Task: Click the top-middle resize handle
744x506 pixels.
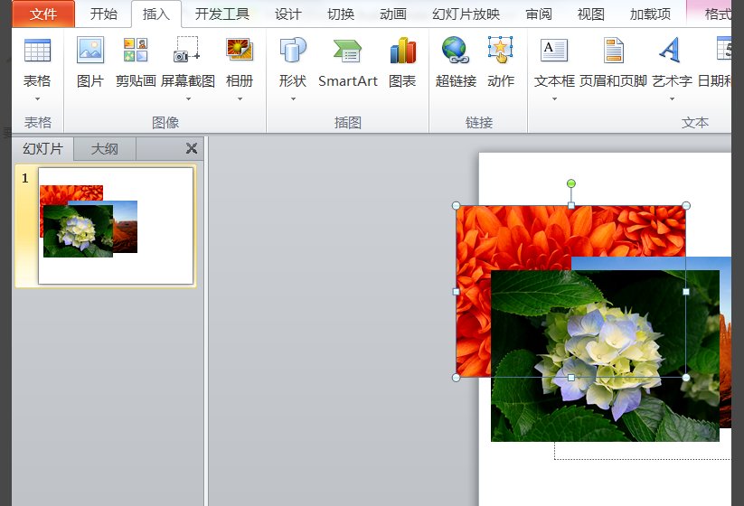Action: click(571, 205)
